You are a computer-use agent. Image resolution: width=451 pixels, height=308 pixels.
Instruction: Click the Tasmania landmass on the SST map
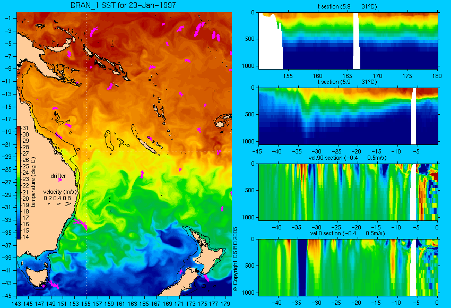coord(36,277)
